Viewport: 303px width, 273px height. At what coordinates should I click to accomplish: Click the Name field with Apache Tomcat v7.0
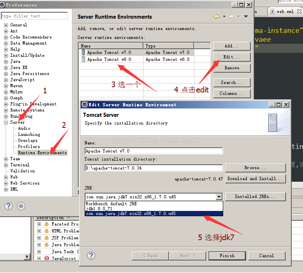[x=154, y=151]
